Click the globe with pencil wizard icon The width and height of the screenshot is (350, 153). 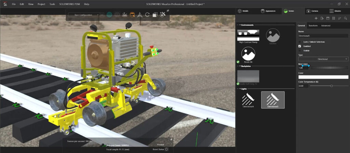(x=163, y=15)
